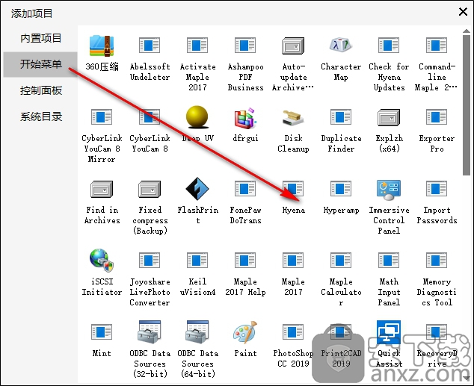Select the Hyperamp icon

341,189
